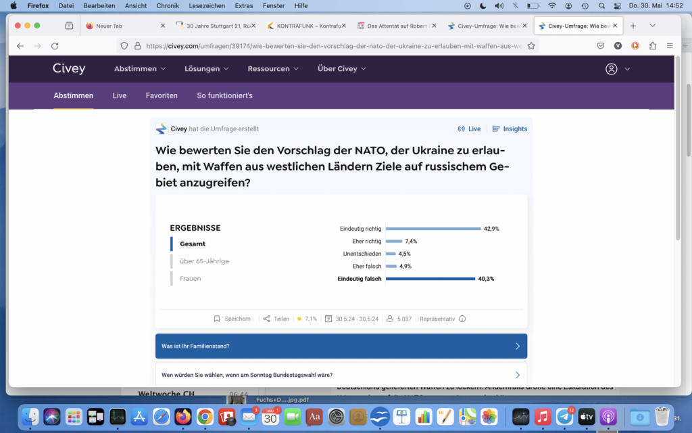Viewport: 692px width, 433px height.
Task: Open the Repräsentativ info icon
Action: (x=462, y=319)
